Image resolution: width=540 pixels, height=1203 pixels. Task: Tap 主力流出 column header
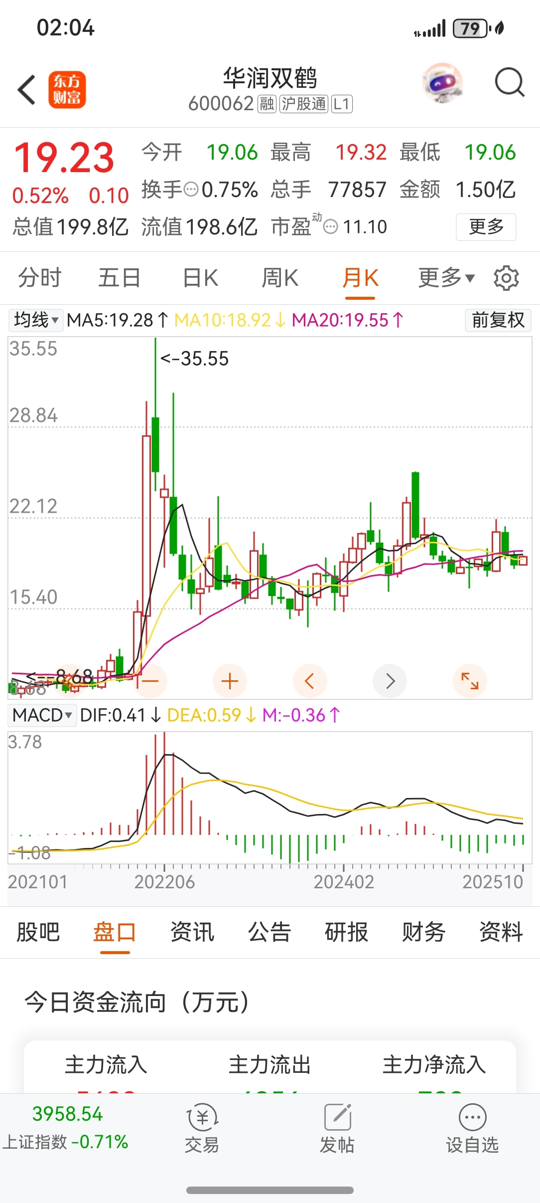tap(270, 1065)
